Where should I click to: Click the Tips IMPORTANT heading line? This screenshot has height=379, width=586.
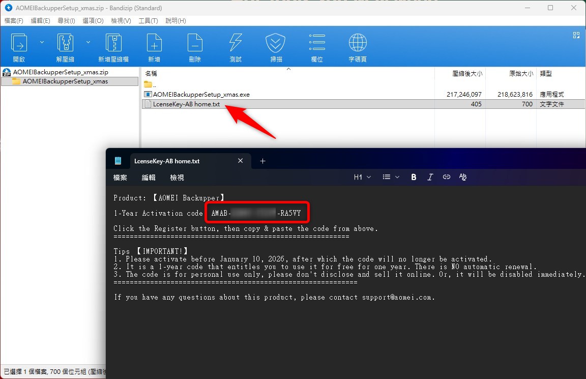pyautogui.click(x=151, y=251)
